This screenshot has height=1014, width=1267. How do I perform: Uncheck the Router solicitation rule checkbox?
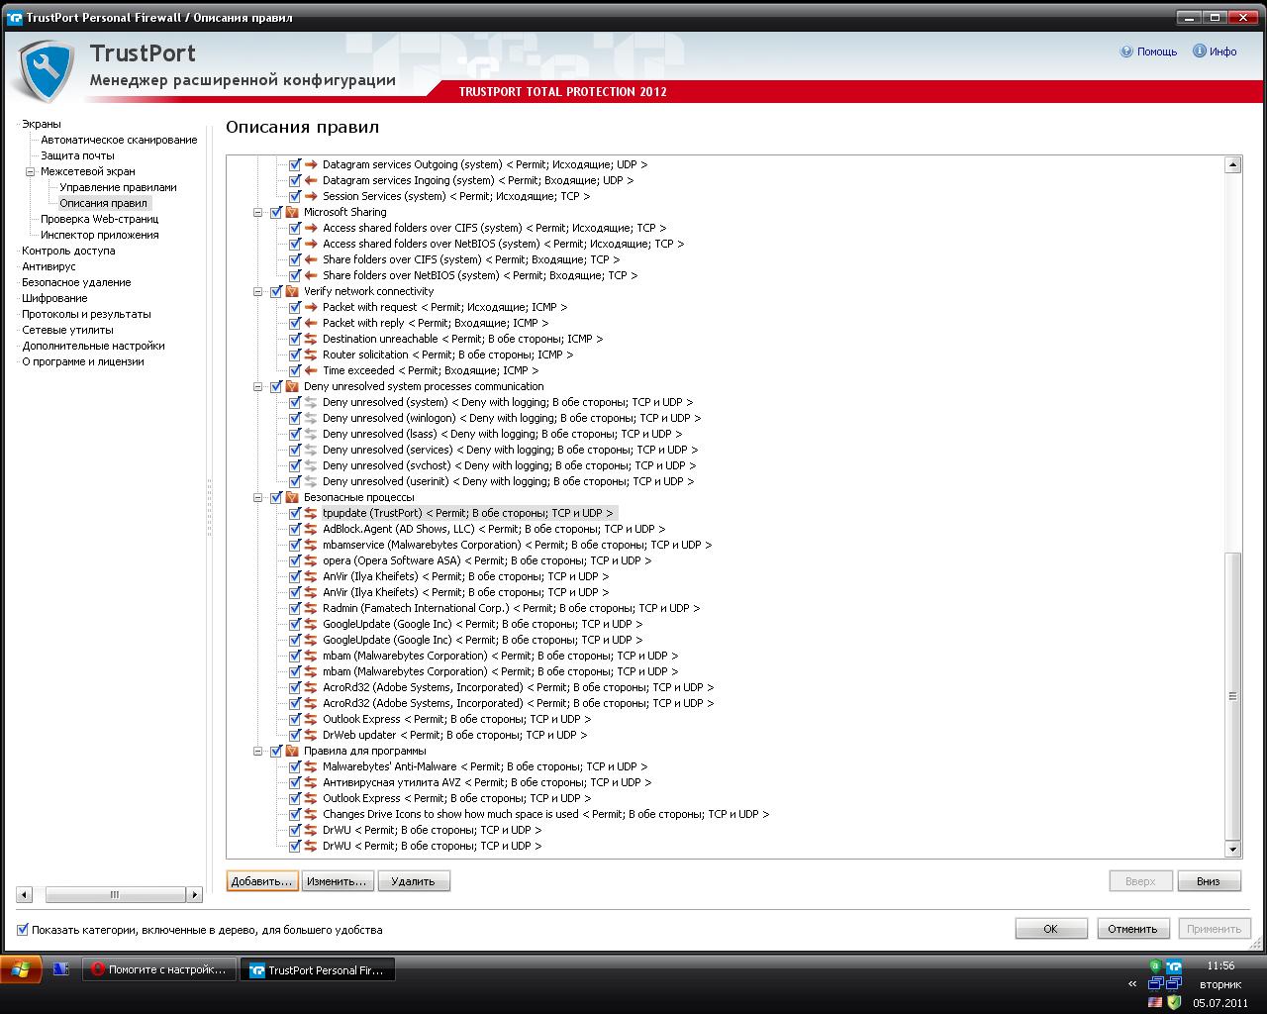(x=295, y=355)
